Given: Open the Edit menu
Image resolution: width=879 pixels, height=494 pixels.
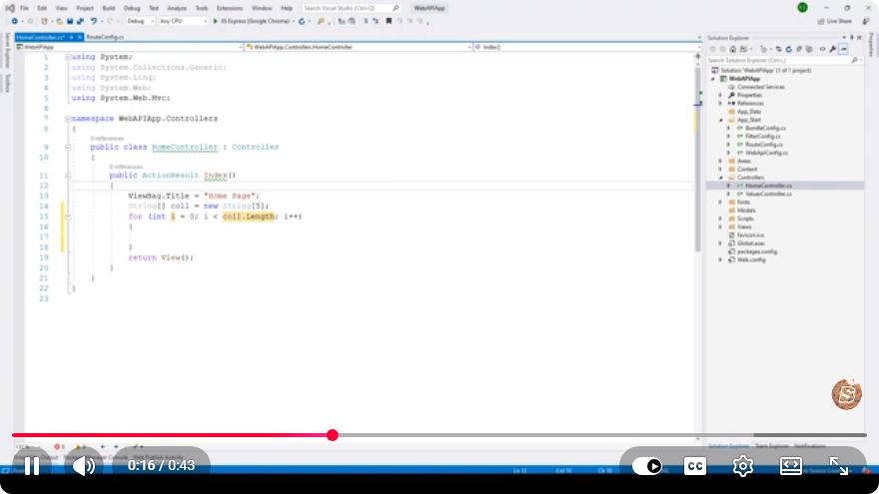Looking at the screenshot, I should coord(42,8).
